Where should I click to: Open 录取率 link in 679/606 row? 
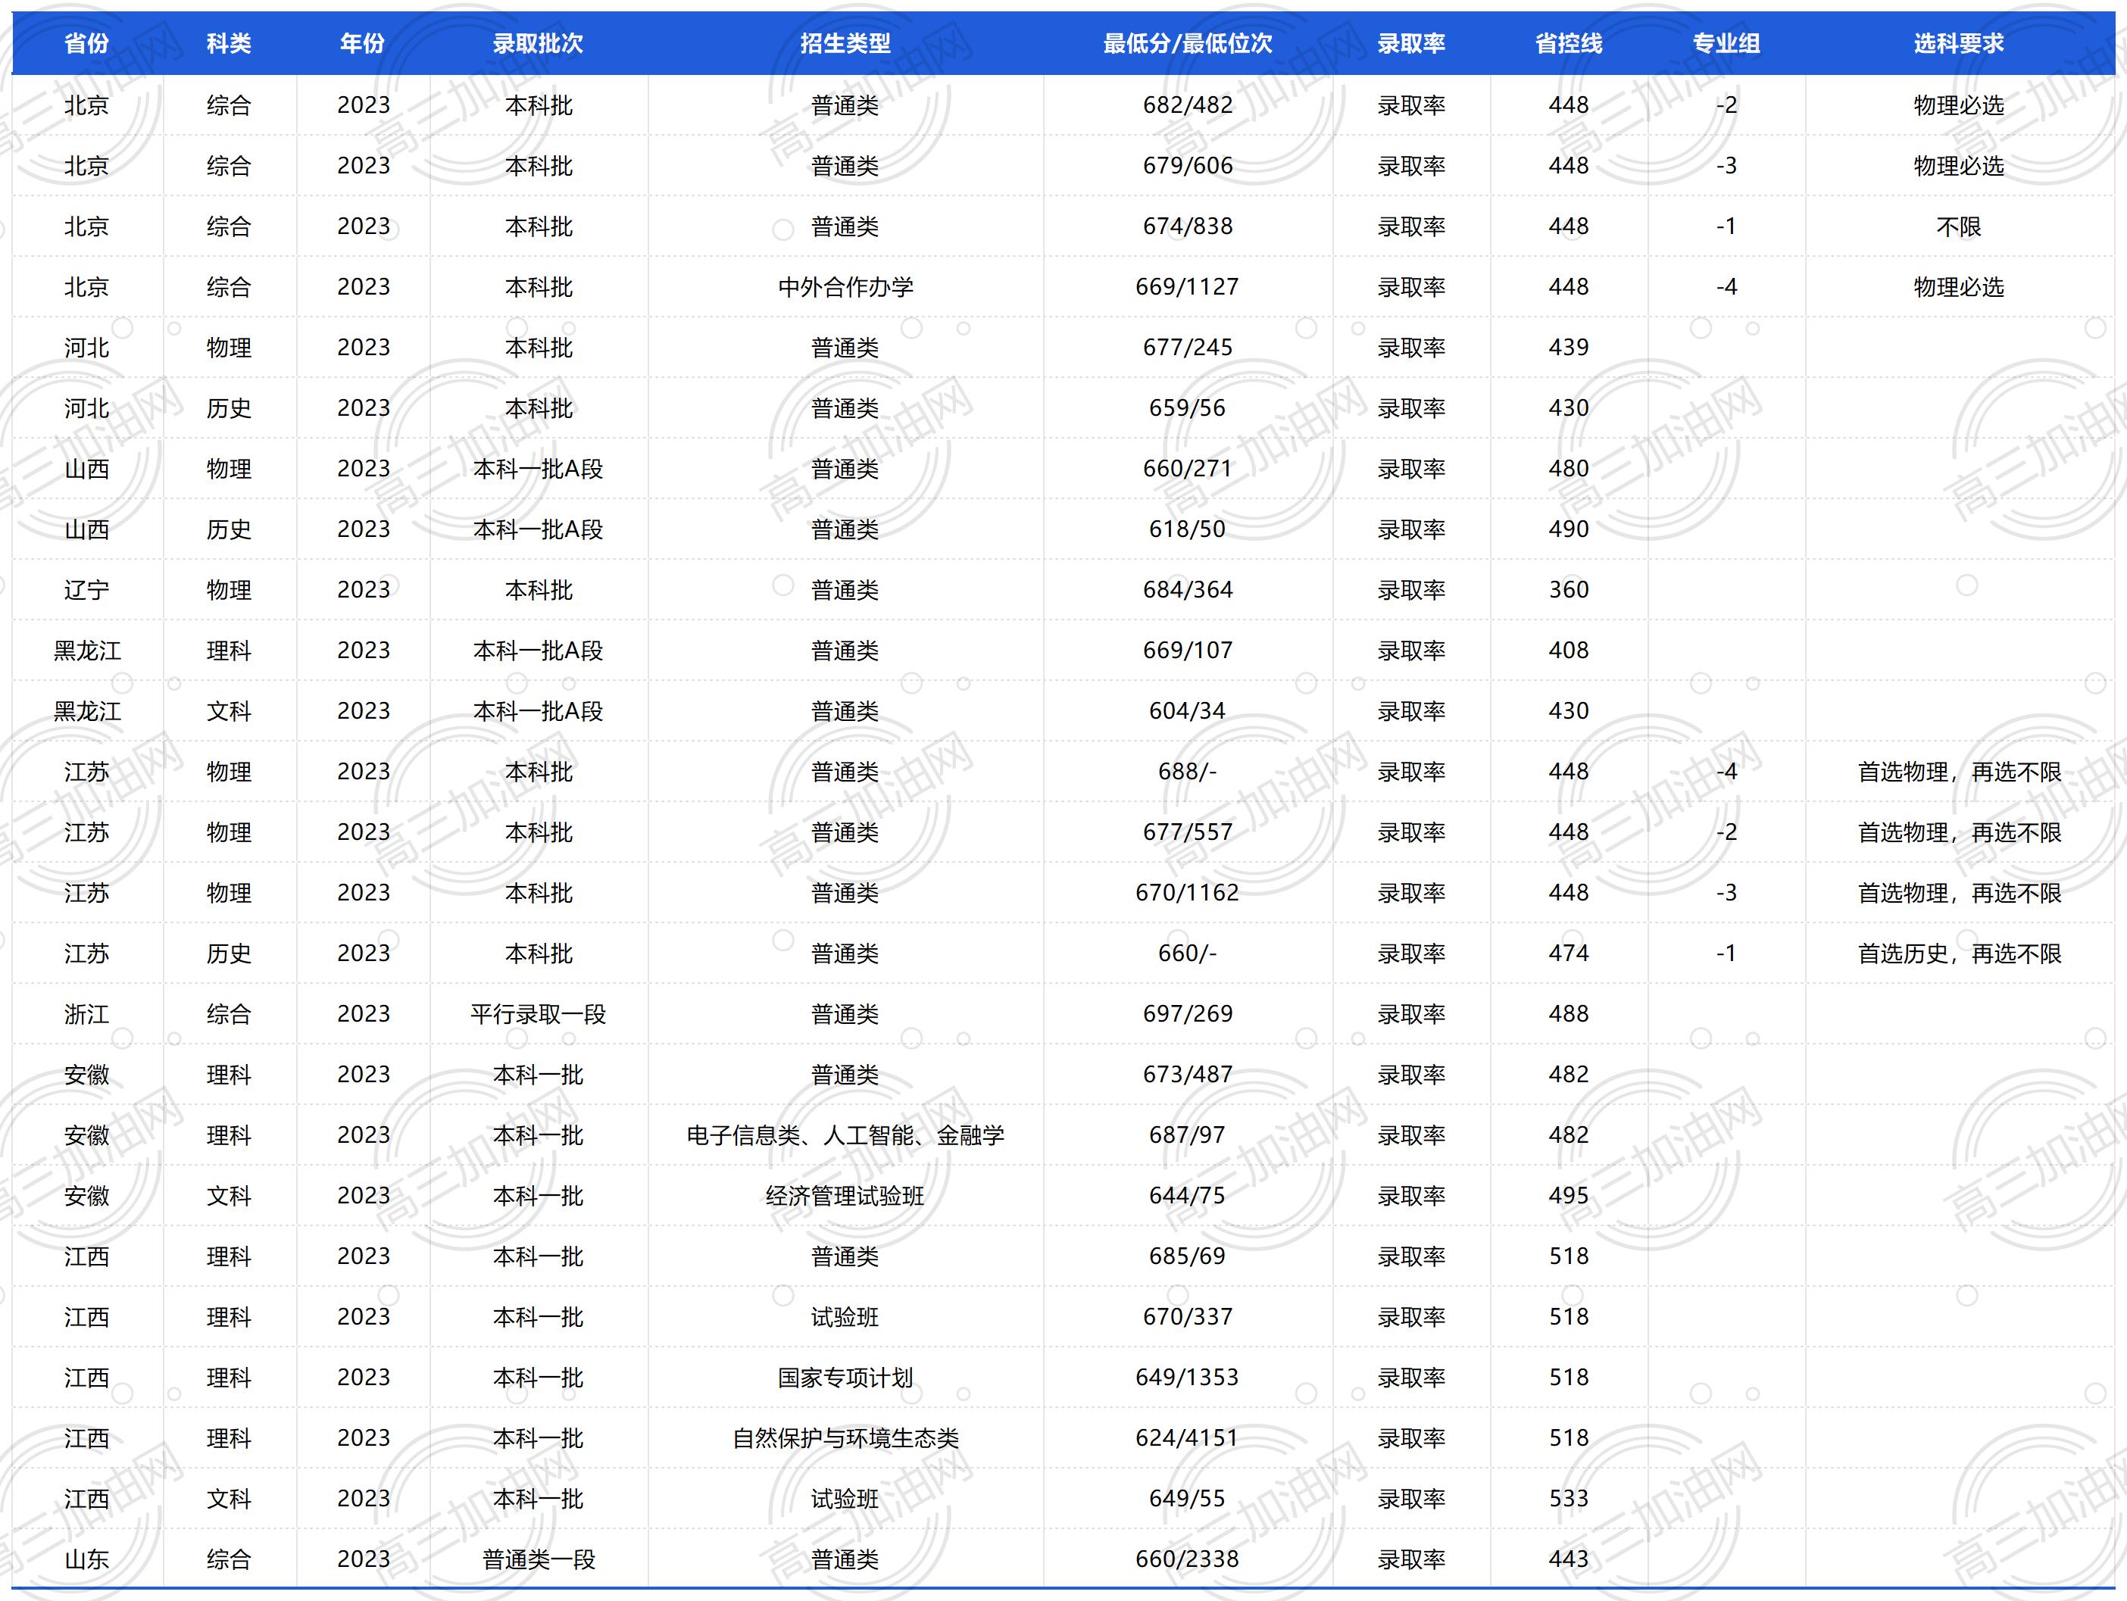1412,165
